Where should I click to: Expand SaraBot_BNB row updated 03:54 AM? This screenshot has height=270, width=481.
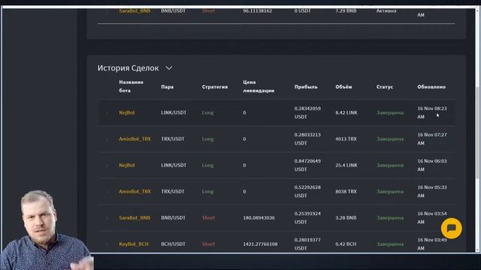[107, 218]
